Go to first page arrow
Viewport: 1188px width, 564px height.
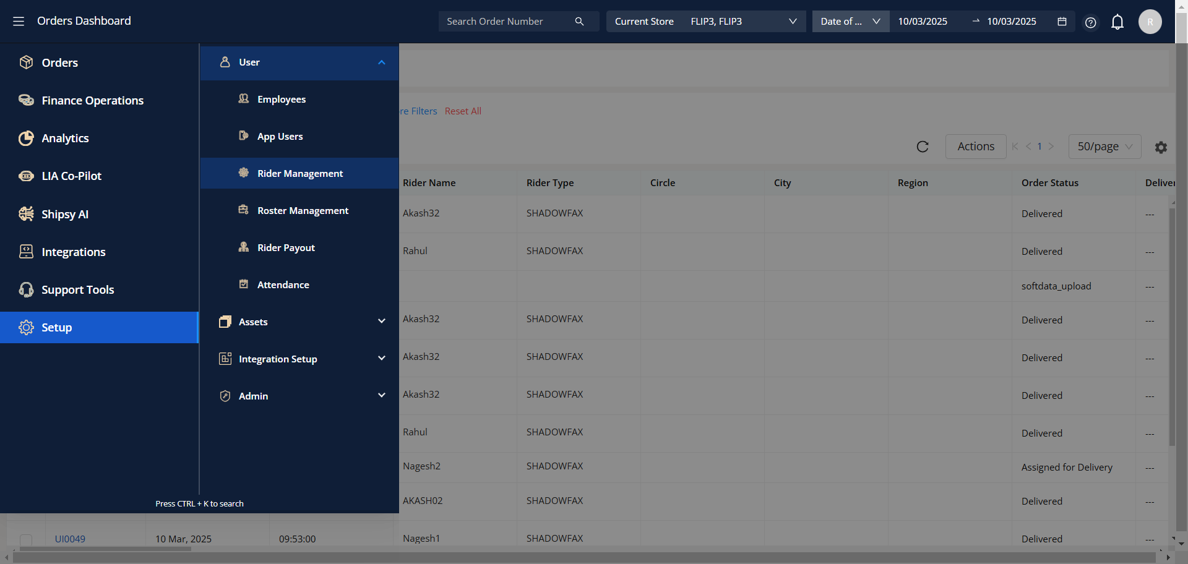(1015, 147)
